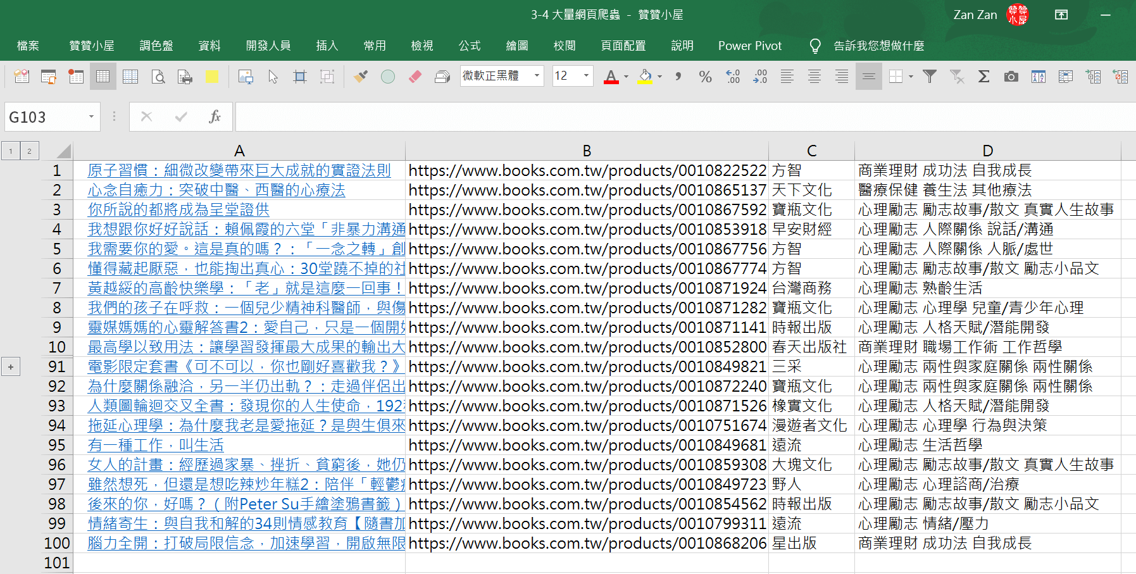Image resolution: width=1136 pixels, height=574 pixels.
Task: Click cell 醫療保健 養生法 其他療法
Action: pyautogui.click(x=987, y=190)
